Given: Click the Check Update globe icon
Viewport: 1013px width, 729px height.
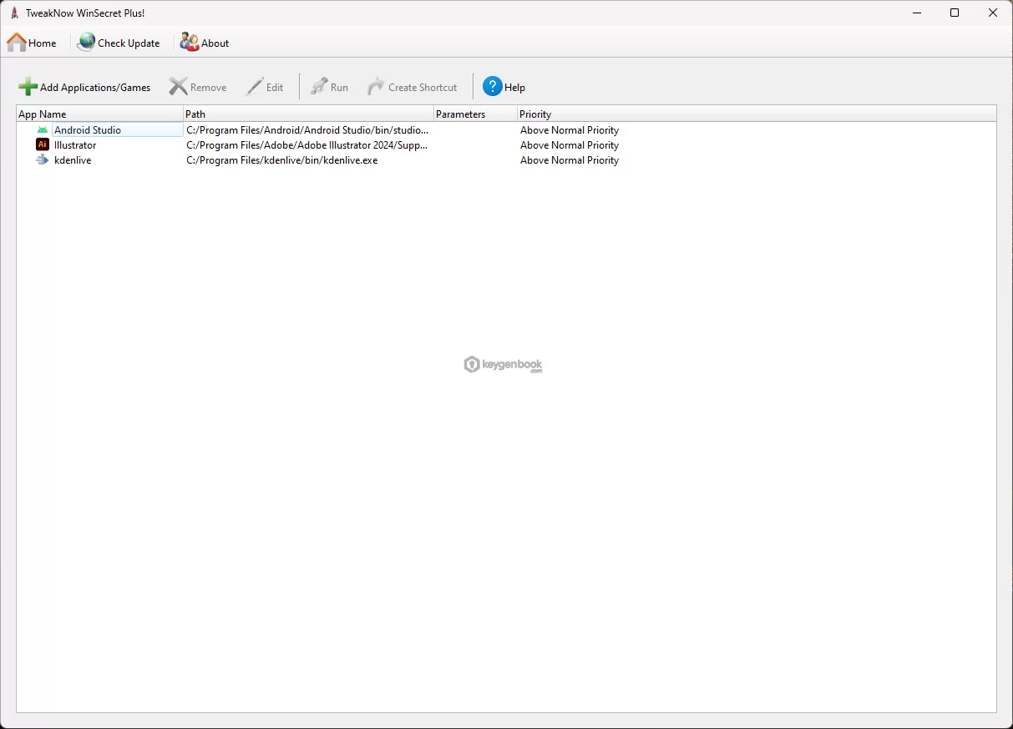Looking at the screenshot, I should pyautogui.click(x=86, y=43).
